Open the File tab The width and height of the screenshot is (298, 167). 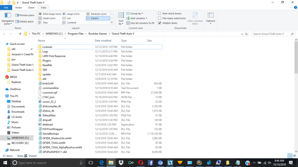(x=6, y=8)
